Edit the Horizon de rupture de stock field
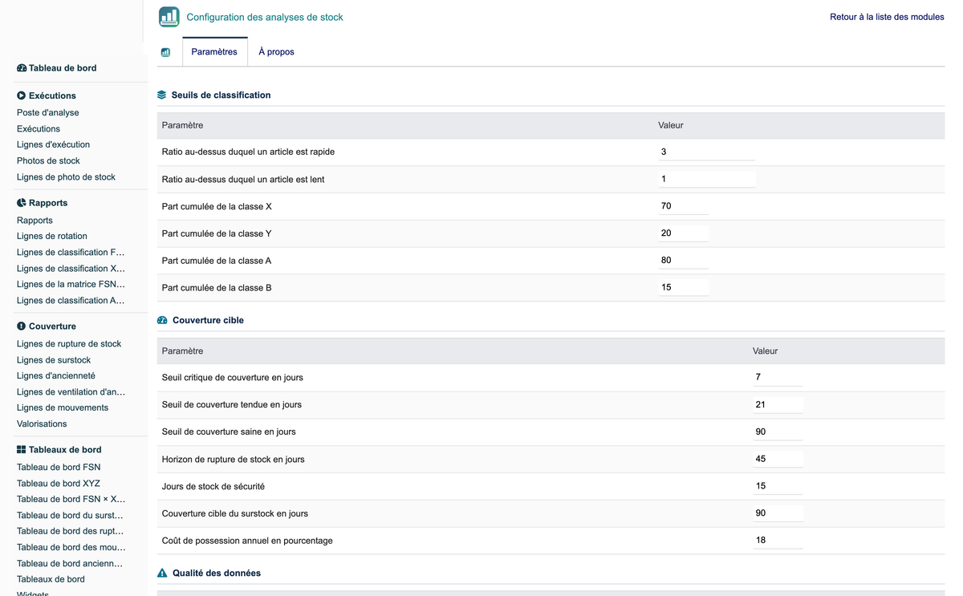The width and height of the screenshot is (963, 596). [x=778, y=459]
